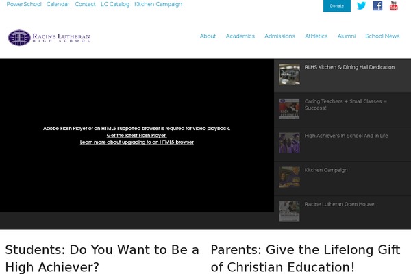Open the Contact link
Screen dimensions: 411x274
pyautogui.click(x=85, y=4)
